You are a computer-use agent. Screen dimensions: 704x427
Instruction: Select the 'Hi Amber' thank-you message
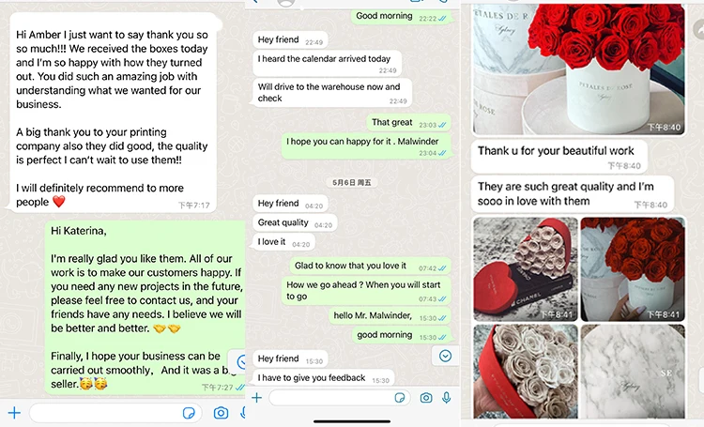tap(113, 112)
